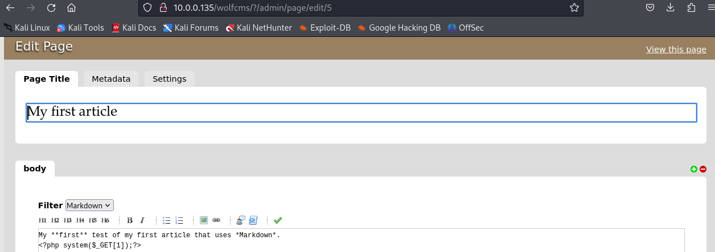Insert Heading 5 formatting

93,220
